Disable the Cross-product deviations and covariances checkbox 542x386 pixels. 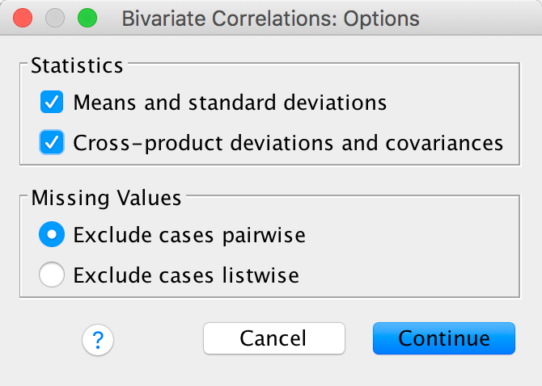[53, 143]
